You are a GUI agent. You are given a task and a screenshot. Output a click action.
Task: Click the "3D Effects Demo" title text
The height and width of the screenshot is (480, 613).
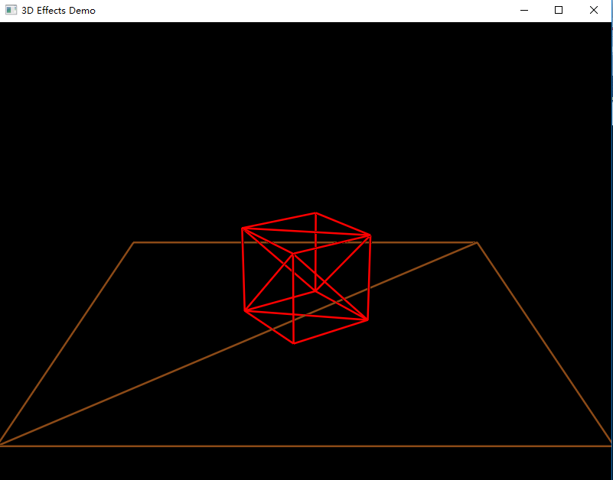pos(57,10)
